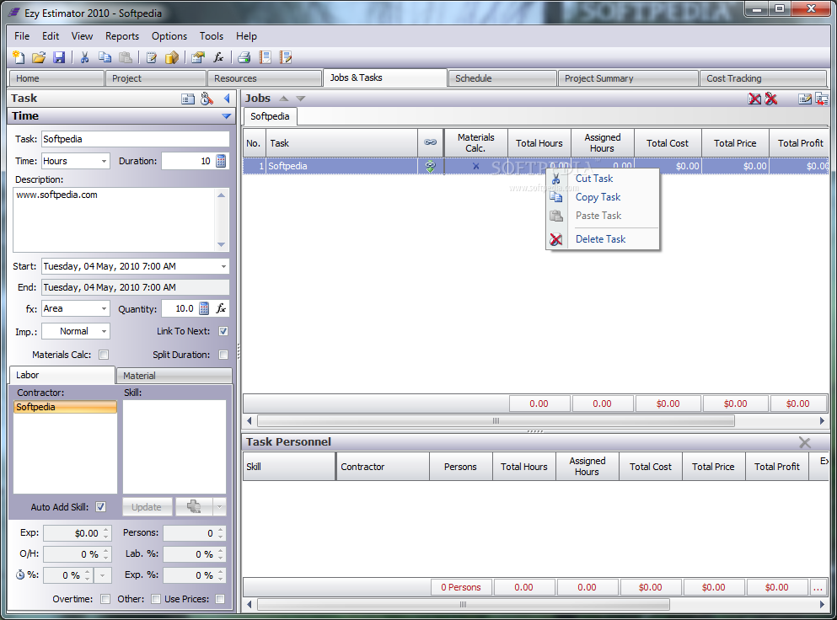Enable the Use Prices checkbox

(x=220, y=599)
